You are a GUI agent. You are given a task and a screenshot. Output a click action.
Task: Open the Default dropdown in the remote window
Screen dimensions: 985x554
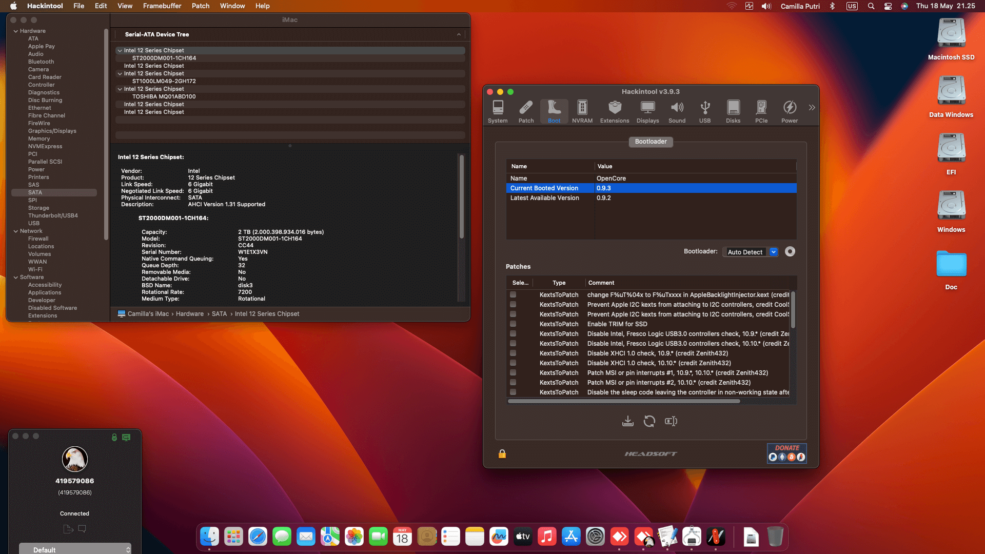point(75,549)
